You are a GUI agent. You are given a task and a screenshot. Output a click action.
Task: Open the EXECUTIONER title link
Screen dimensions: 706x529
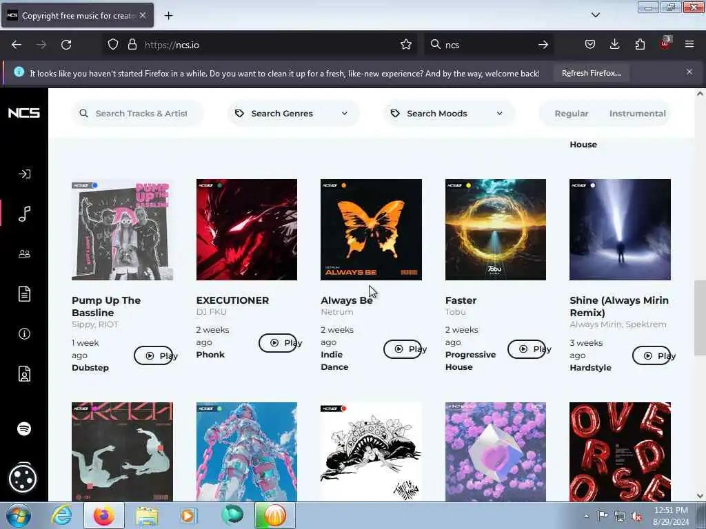(232, 300)
